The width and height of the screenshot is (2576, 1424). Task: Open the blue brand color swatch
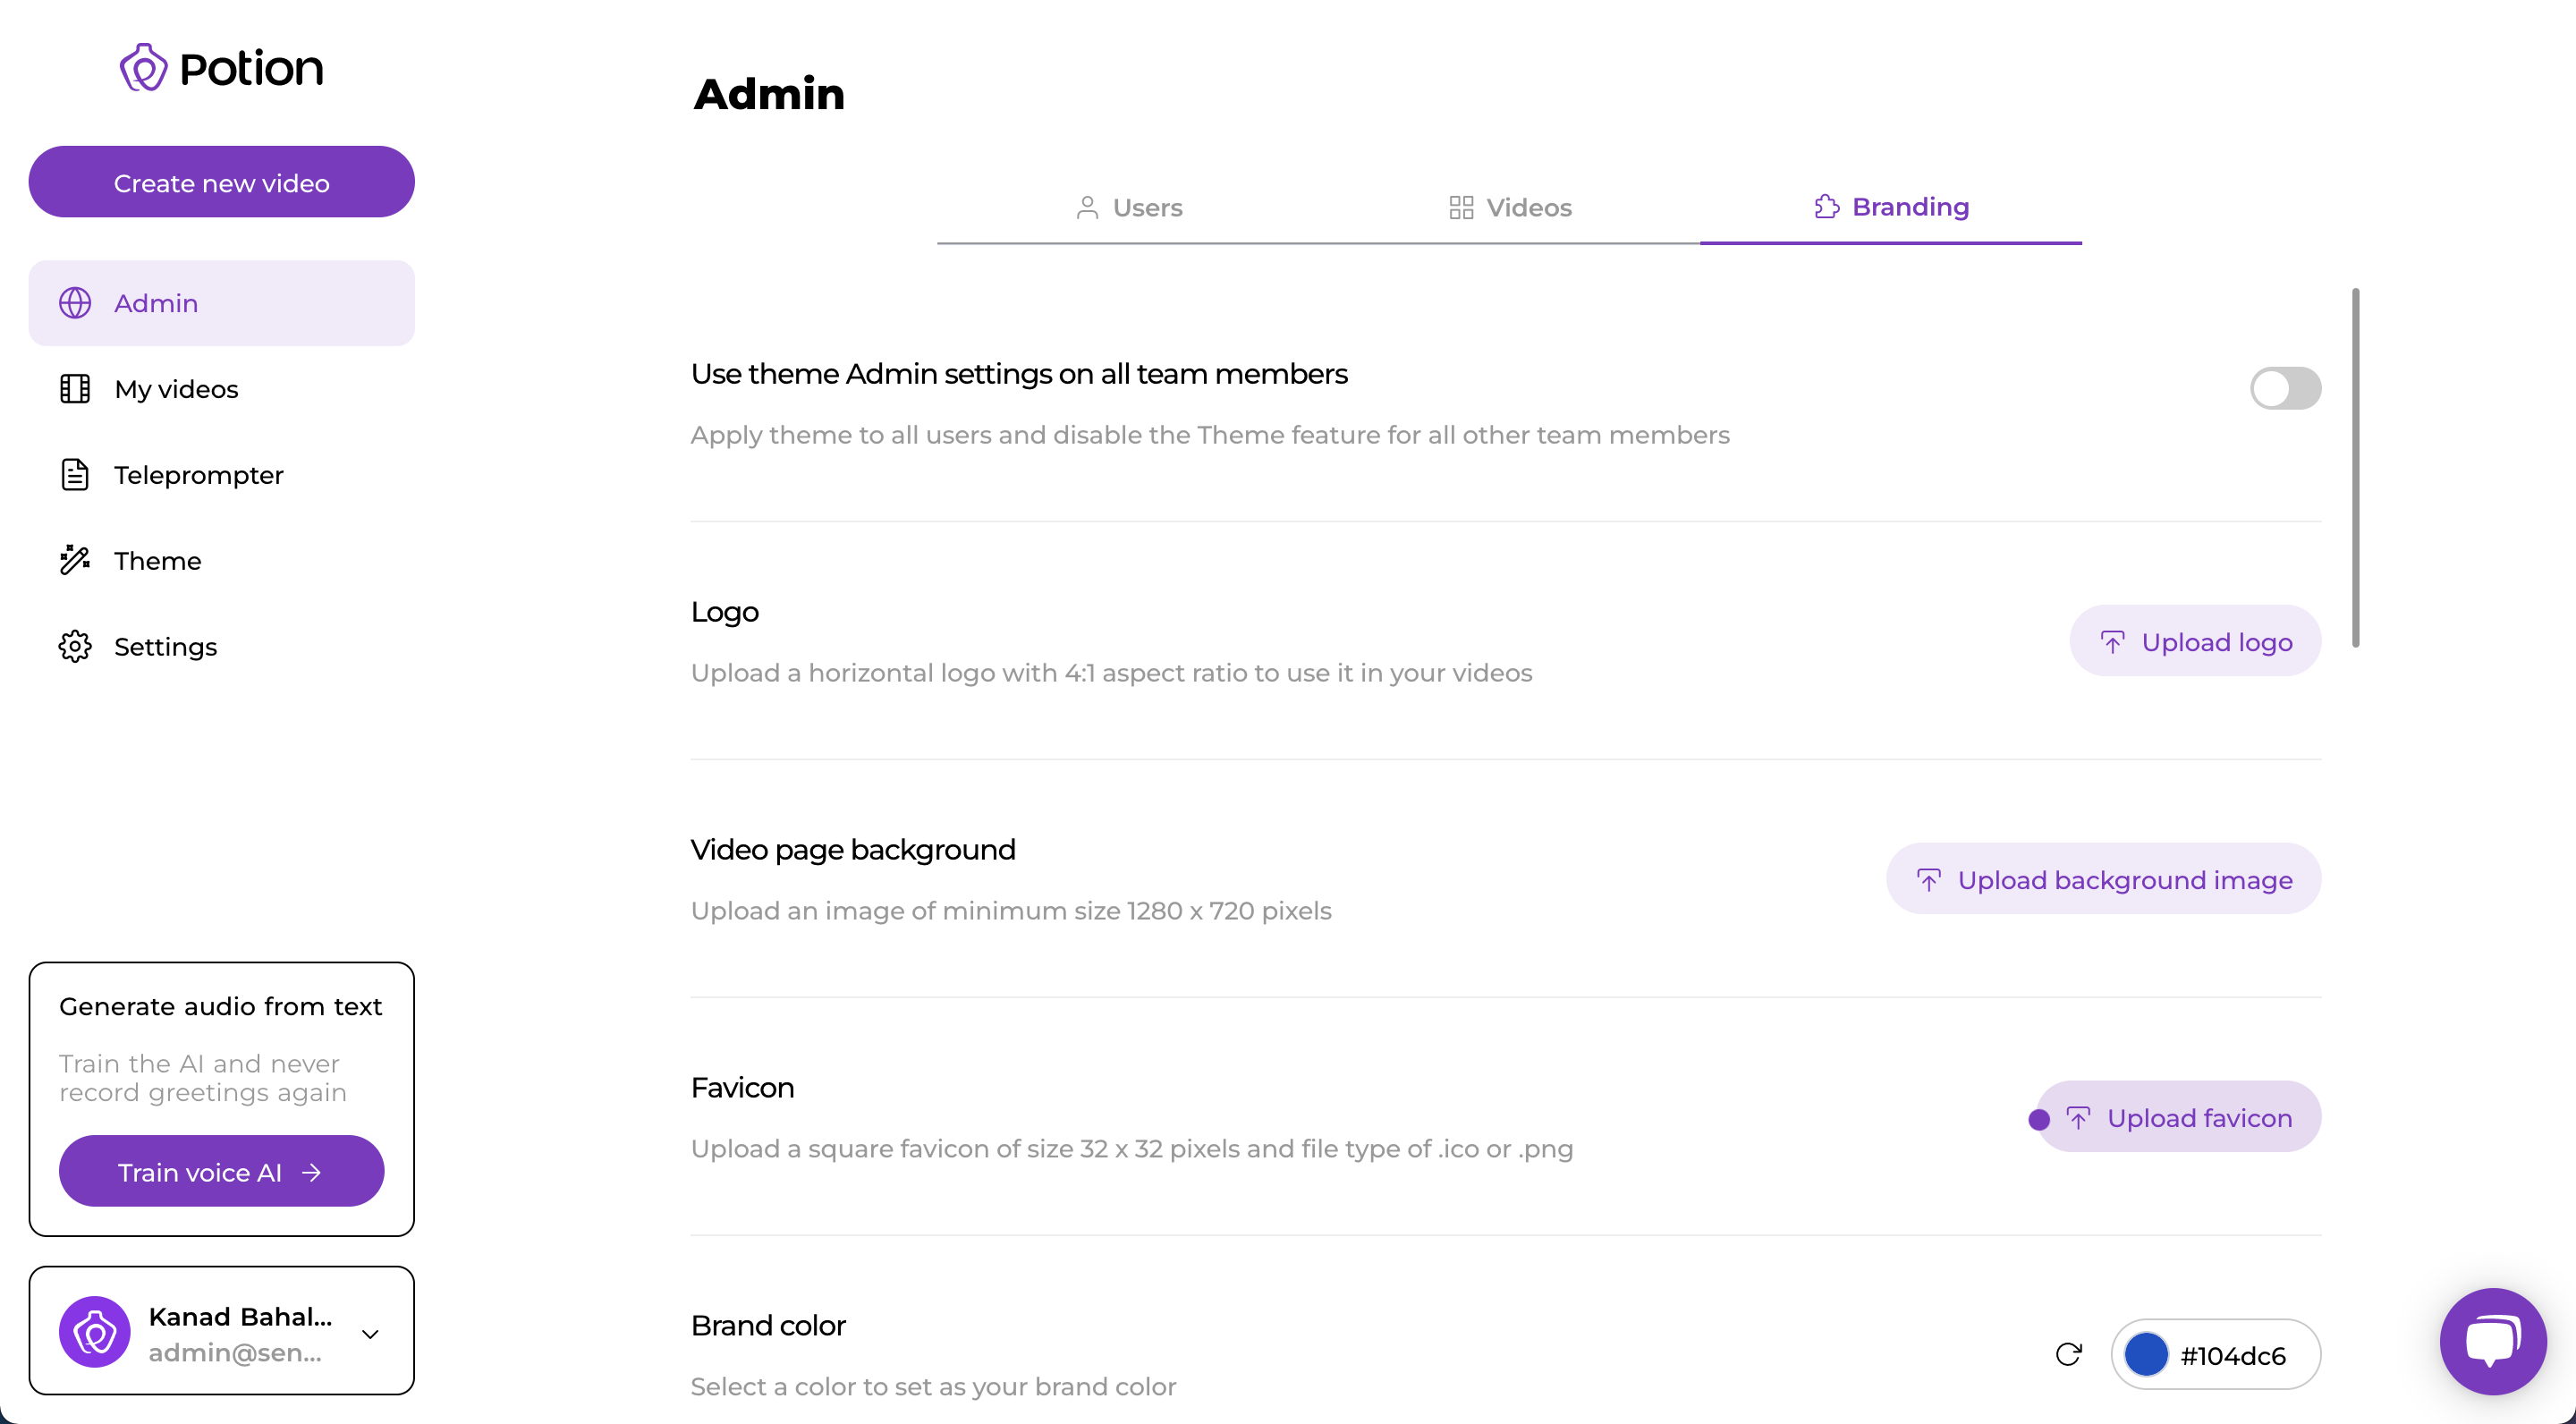(2146, 1355)
